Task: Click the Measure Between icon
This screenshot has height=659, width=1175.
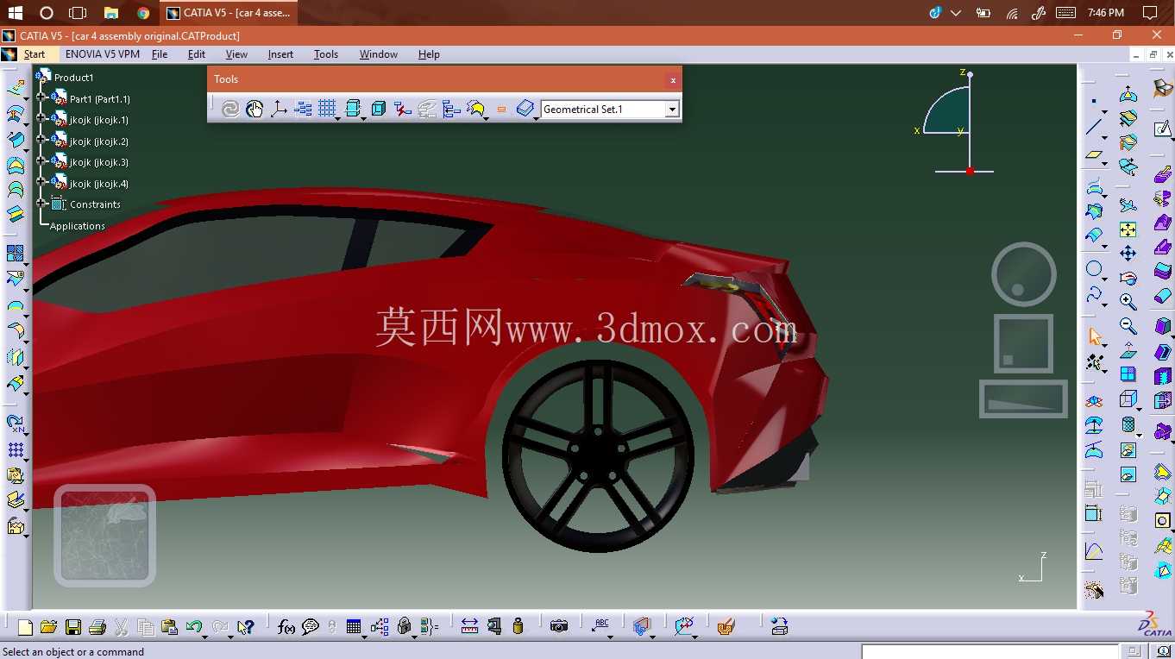Action: tap(469, 627)
